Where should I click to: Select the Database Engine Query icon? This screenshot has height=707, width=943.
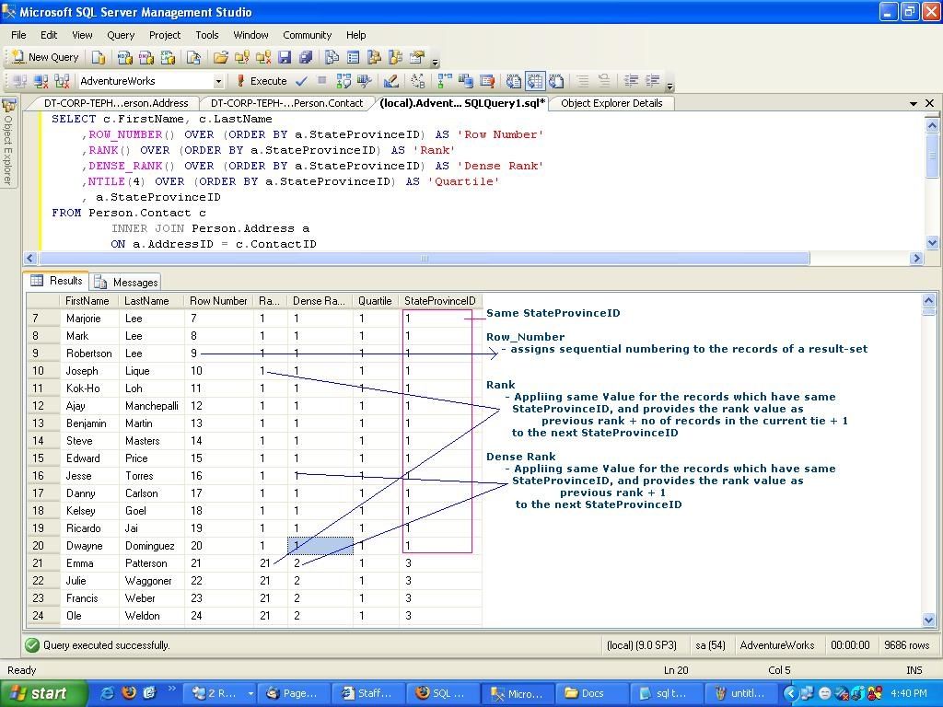[x=98, y=57]
